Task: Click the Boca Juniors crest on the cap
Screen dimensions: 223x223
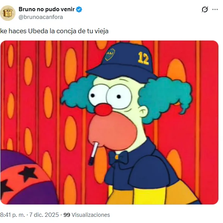Action: tap(110, 54)
